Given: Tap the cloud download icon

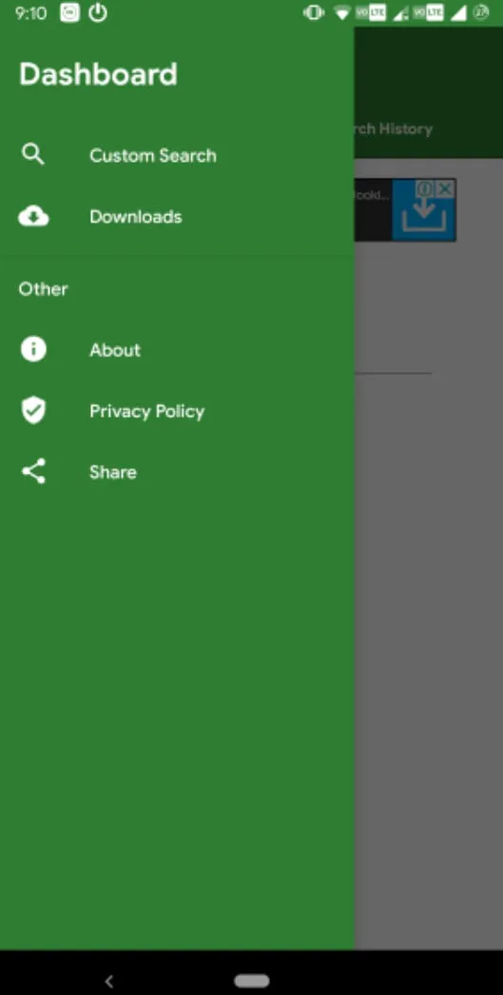Looking at the screenshot, I should coord(33,217).
